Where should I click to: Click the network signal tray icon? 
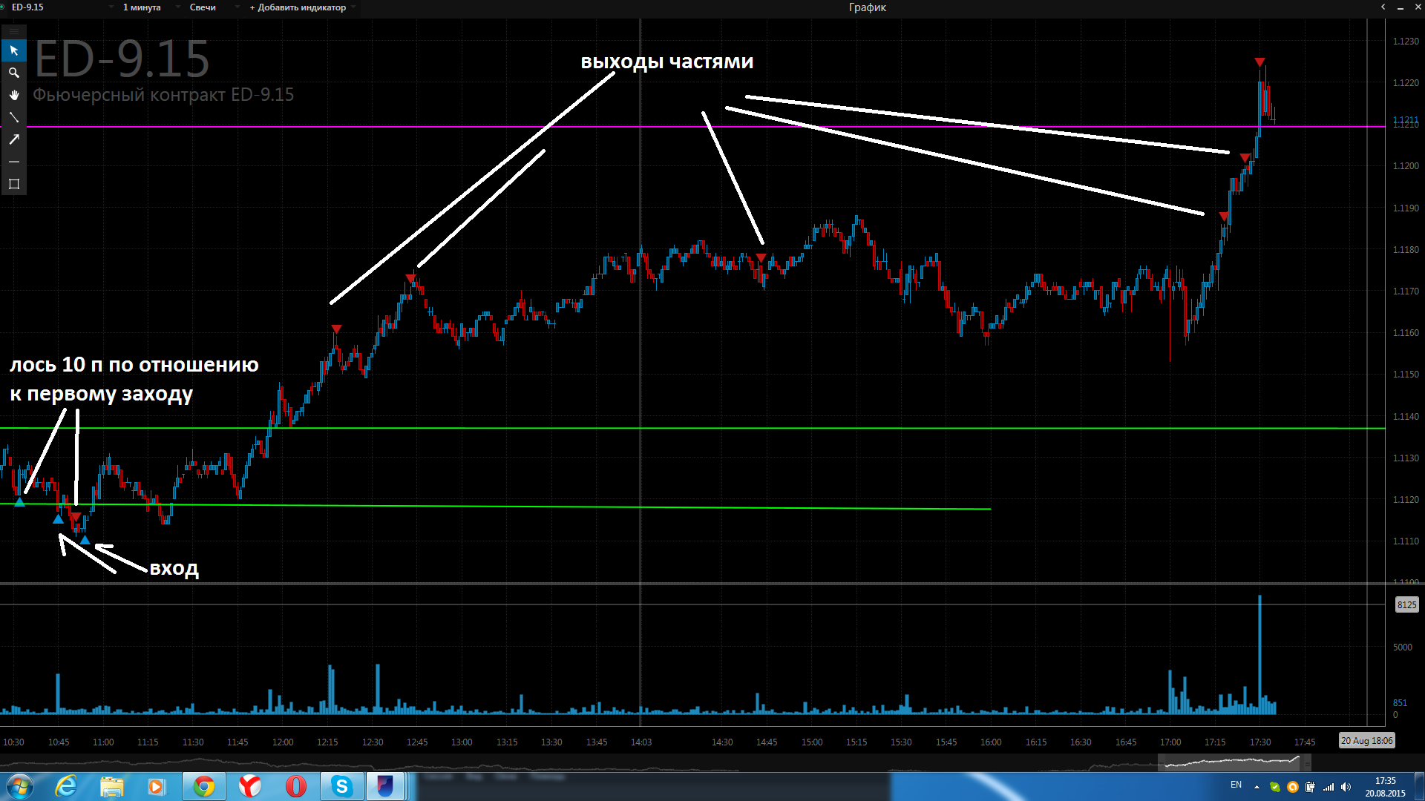(x=1329, y=787)
